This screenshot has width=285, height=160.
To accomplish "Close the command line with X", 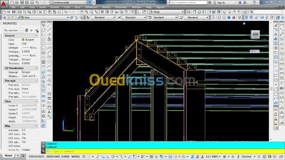I will tap(43, 146).
